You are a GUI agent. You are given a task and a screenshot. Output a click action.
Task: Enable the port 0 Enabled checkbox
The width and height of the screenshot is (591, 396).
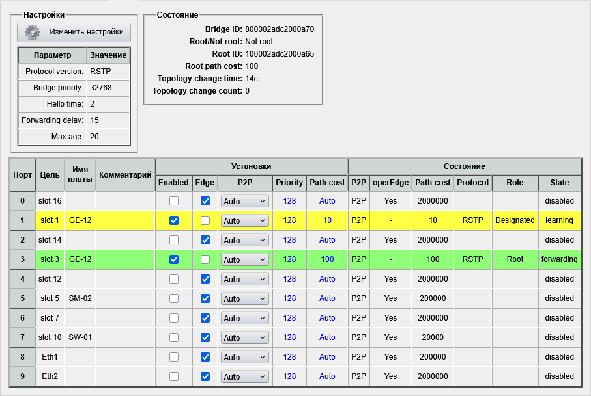pyautogui.click(x=174, y=201)
